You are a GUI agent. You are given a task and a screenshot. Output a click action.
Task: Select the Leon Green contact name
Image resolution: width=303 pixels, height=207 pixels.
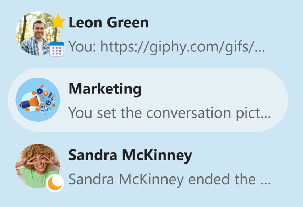coord(108,23)
